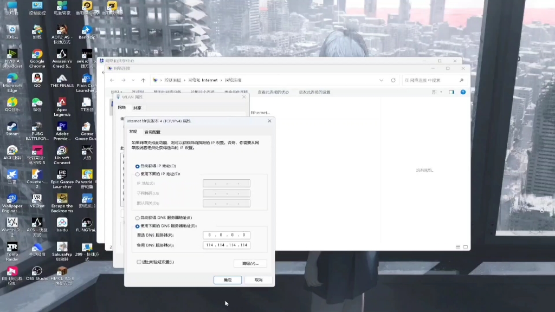Expand the address bar history dropdown

point(381,80)
